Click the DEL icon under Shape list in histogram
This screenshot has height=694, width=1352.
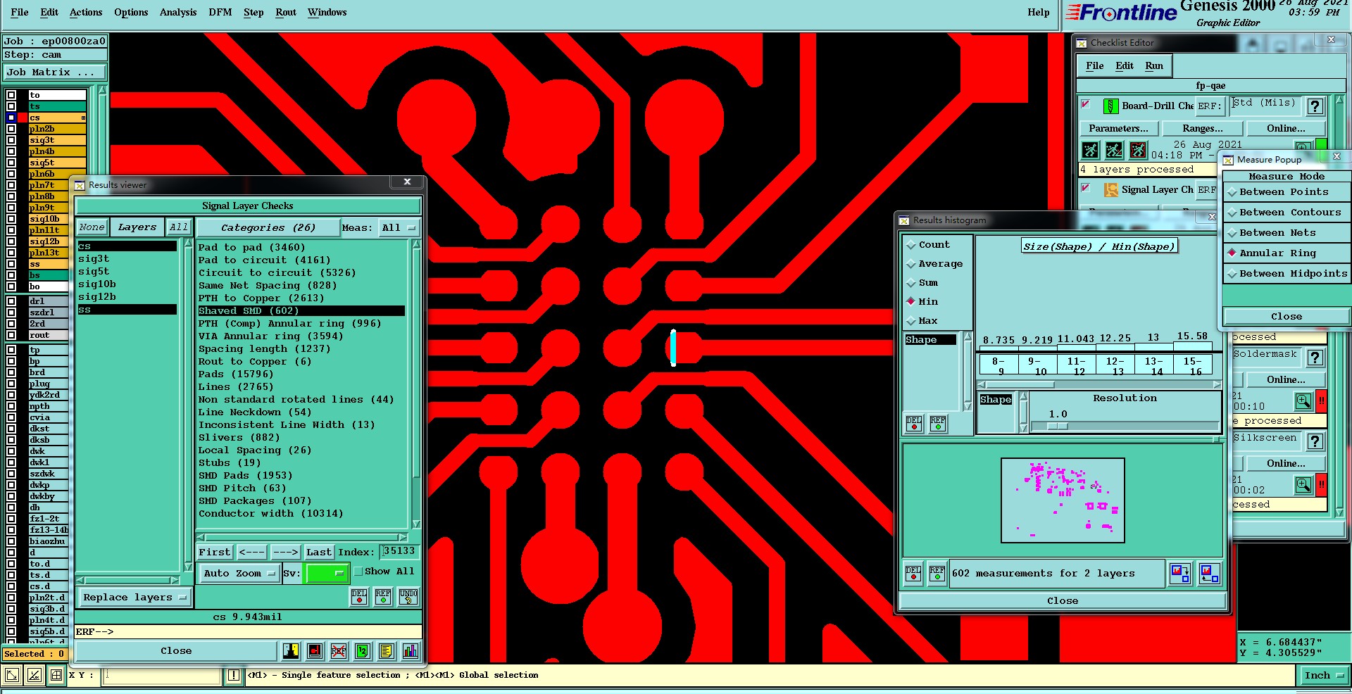click(x=914, y=424)
